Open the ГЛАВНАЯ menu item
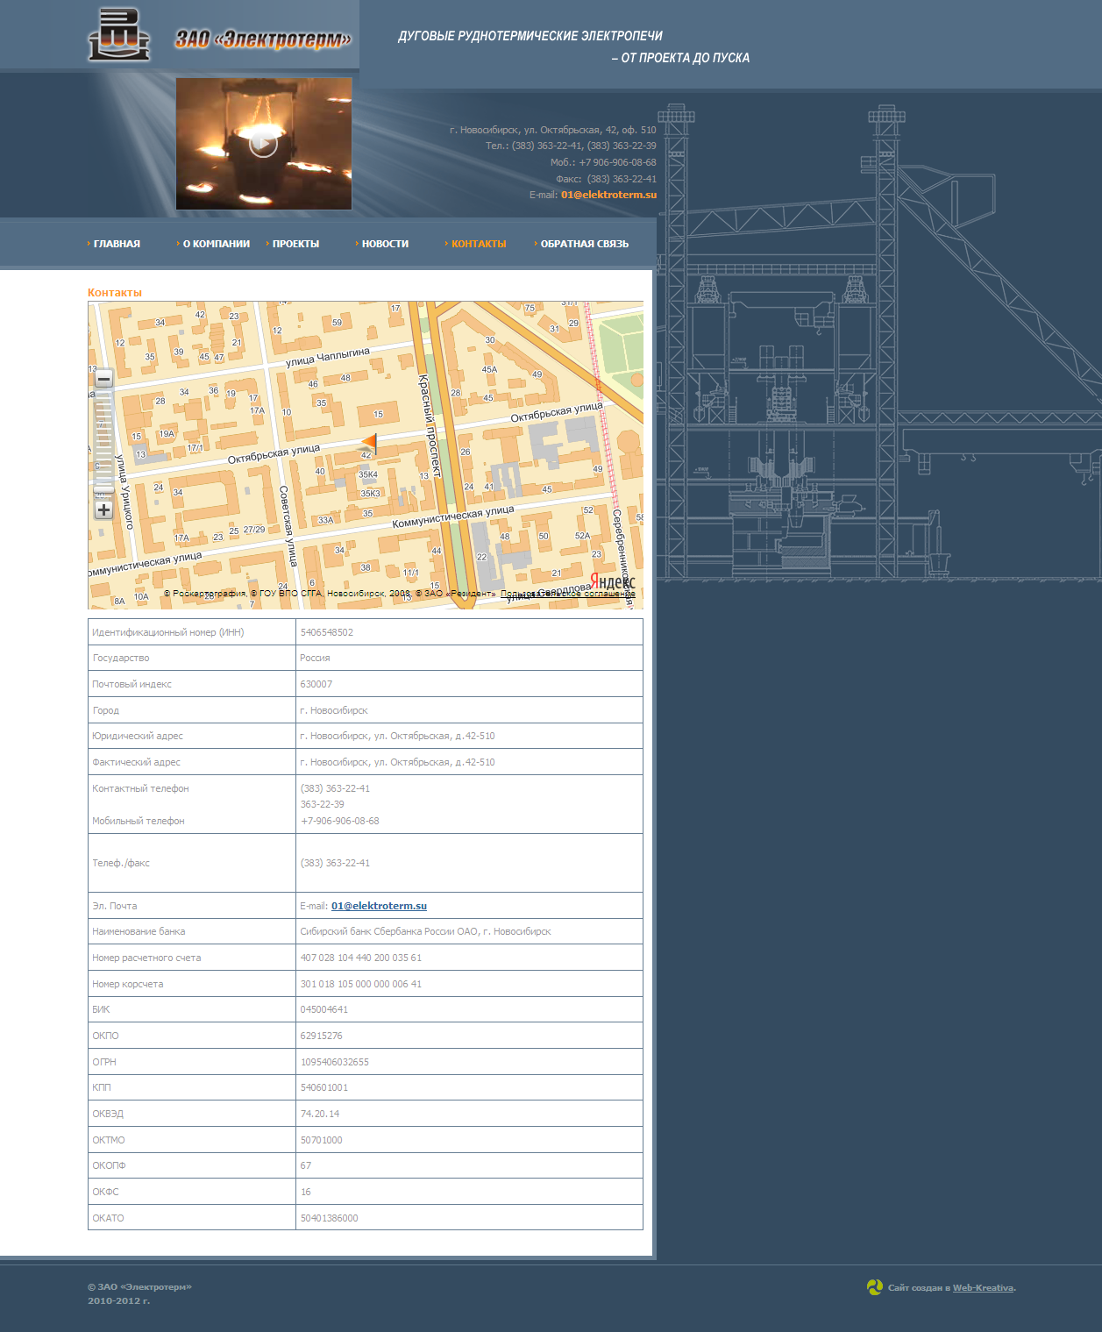 click(117, 244)
